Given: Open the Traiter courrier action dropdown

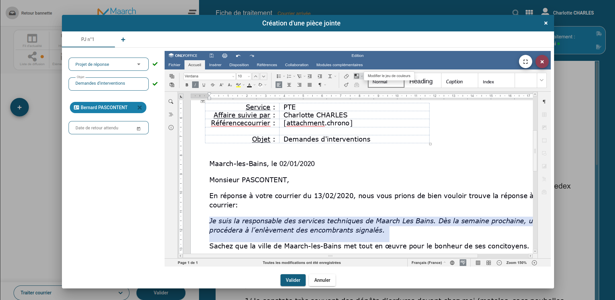Looking at the screenshot, I should pos(71,293).
